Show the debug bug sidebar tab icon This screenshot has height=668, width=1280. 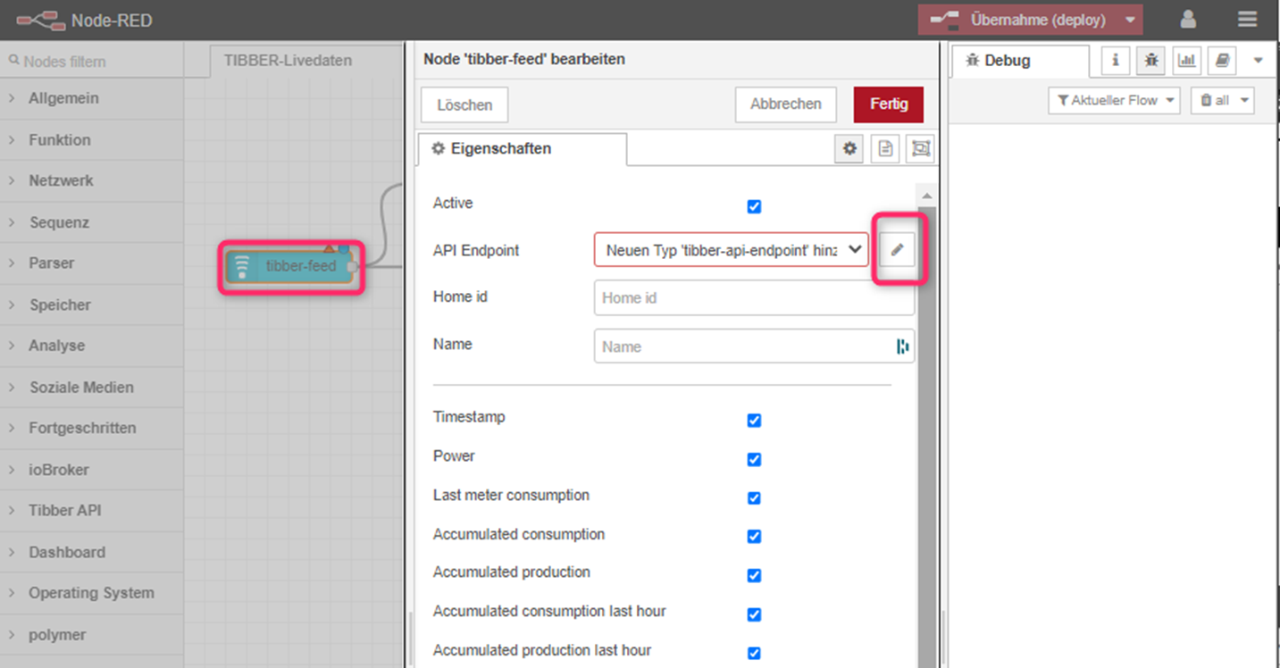[x=1151, y=61]
